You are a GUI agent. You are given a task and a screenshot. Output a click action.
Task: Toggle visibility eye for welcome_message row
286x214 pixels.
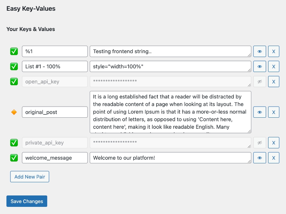click(260, 158)
